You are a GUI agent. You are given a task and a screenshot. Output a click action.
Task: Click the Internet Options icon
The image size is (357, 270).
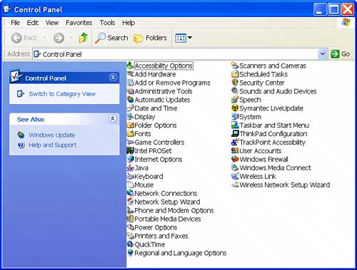pos(131,159)
